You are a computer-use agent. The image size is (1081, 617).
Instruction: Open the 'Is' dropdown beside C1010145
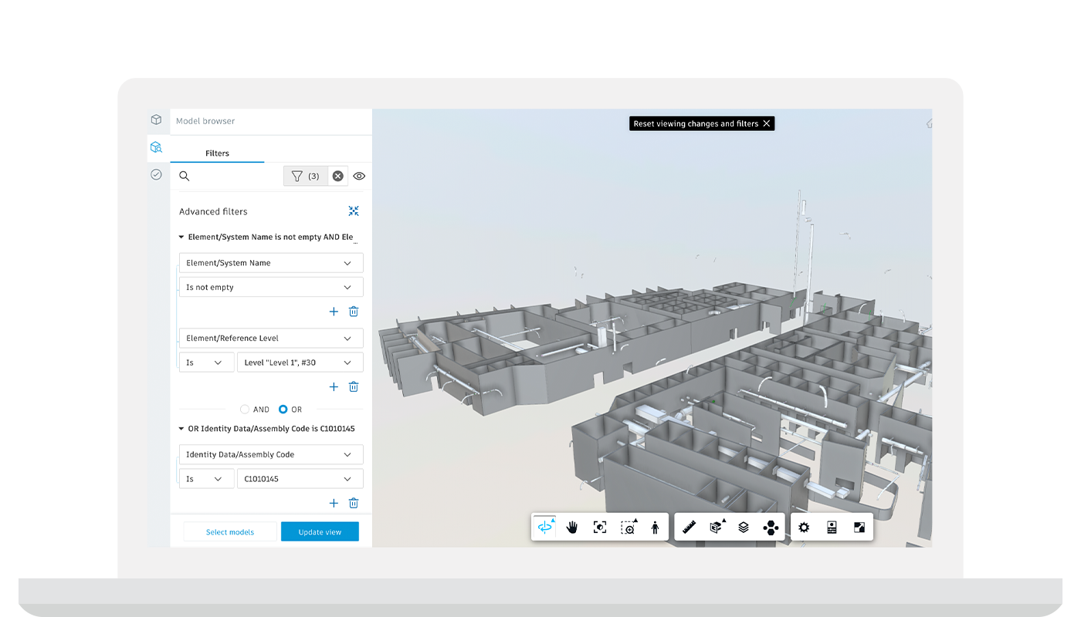[x=206, y=479]
